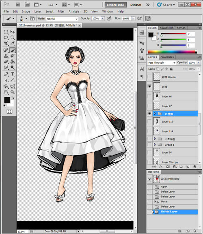Select the Crop tool
This screenshot has height=234, width=203.
[6, 43]
